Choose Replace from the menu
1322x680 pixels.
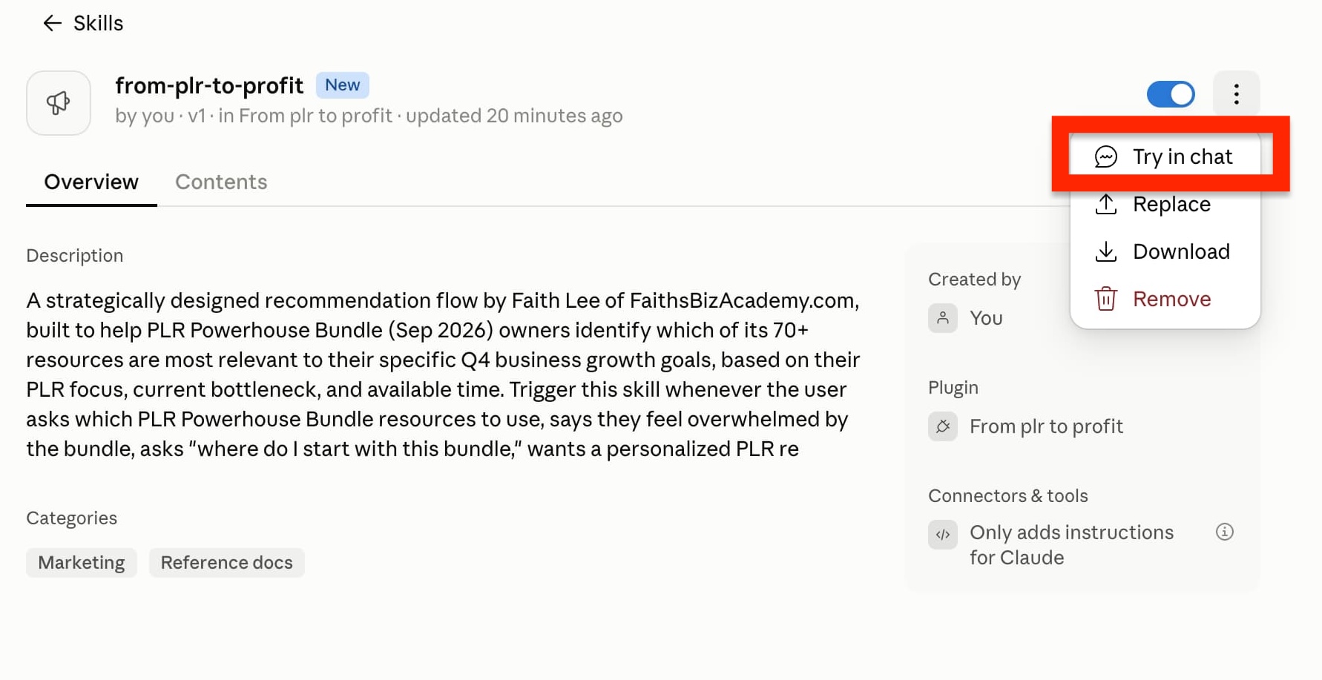click(1165, 205)
